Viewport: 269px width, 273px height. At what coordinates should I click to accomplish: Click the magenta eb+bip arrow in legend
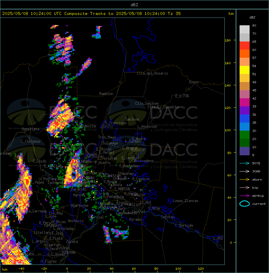(244, 196)
